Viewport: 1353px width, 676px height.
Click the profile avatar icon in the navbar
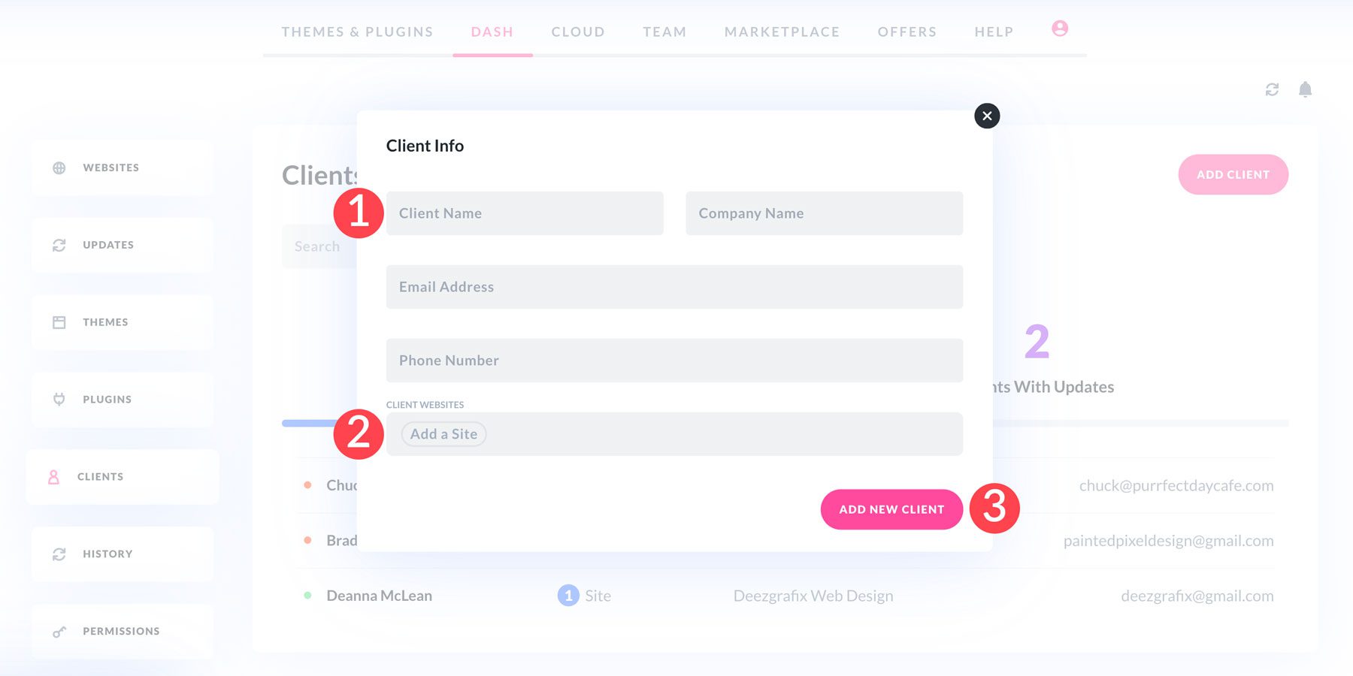coord(1059,29)
